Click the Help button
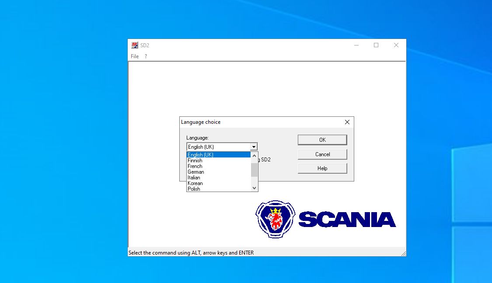This screenshot has width=492, height=283. (322, 168)
